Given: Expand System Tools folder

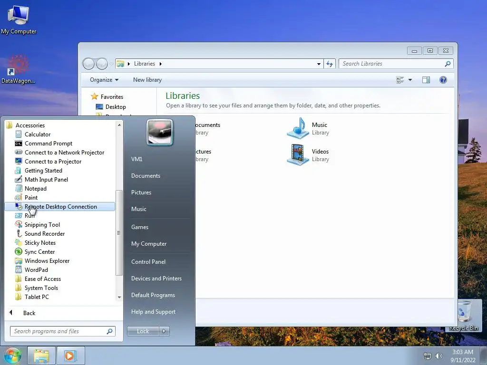Looking at the screenshot, I should point(41,288).
